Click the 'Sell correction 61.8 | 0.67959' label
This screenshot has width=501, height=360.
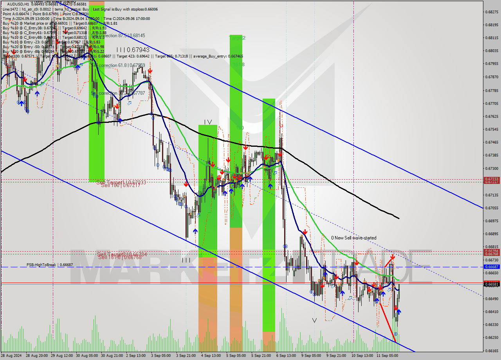(x=118, y=65)
